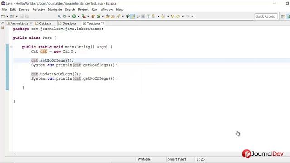This screenshot has width=290, height=163.
Task: Open the Source menu
Action: point(24,10)
